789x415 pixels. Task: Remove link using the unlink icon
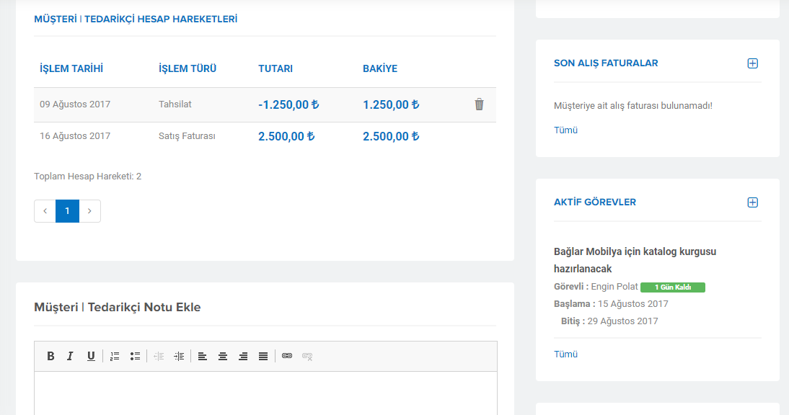307,356
